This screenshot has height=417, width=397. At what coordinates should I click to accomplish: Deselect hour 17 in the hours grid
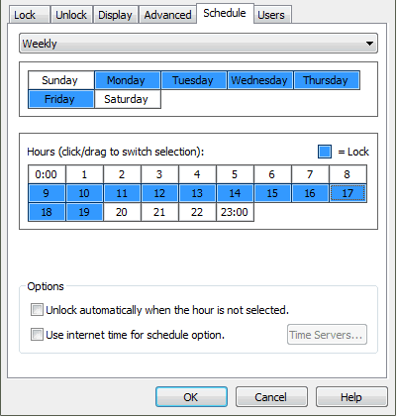click(347, 193)
